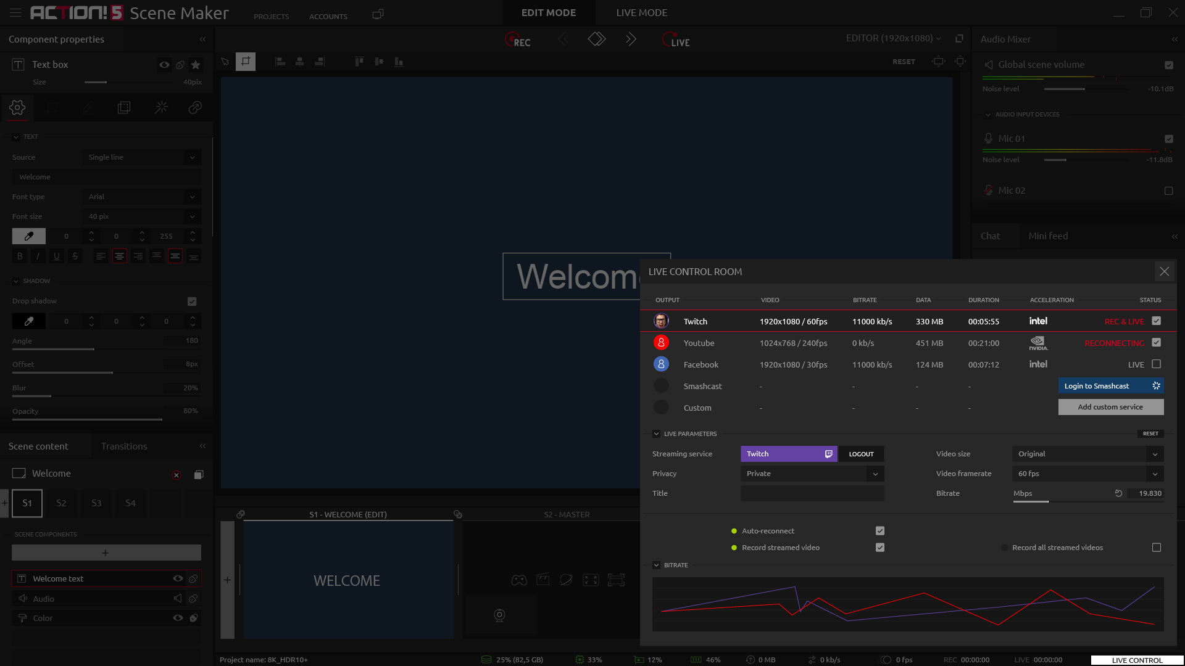Click the S1 Welcome scene thumbnail
Image resolution: width=1185 pixels, height=666 pixels.
pyautogui.click(x=348, y=580)
